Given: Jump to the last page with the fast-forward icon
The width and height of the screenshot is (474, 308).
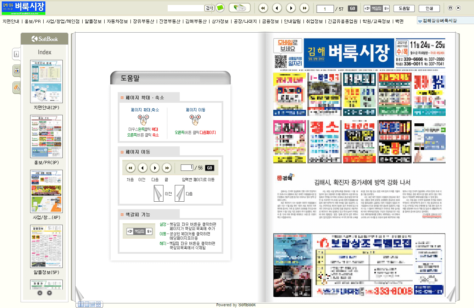Looking at the screenshot, I should tap(304, 8).
